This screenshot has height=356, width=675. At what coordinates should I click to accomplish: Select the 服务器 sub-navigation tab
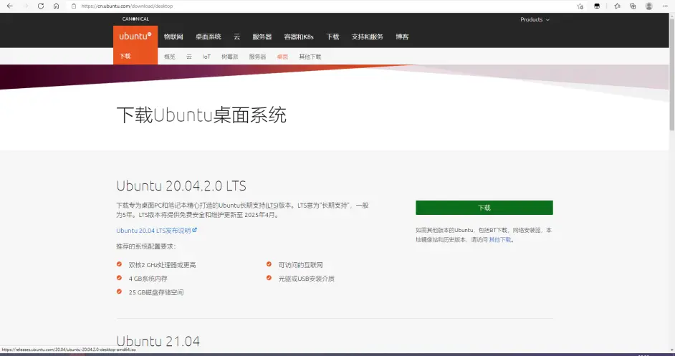click(257, 57)
